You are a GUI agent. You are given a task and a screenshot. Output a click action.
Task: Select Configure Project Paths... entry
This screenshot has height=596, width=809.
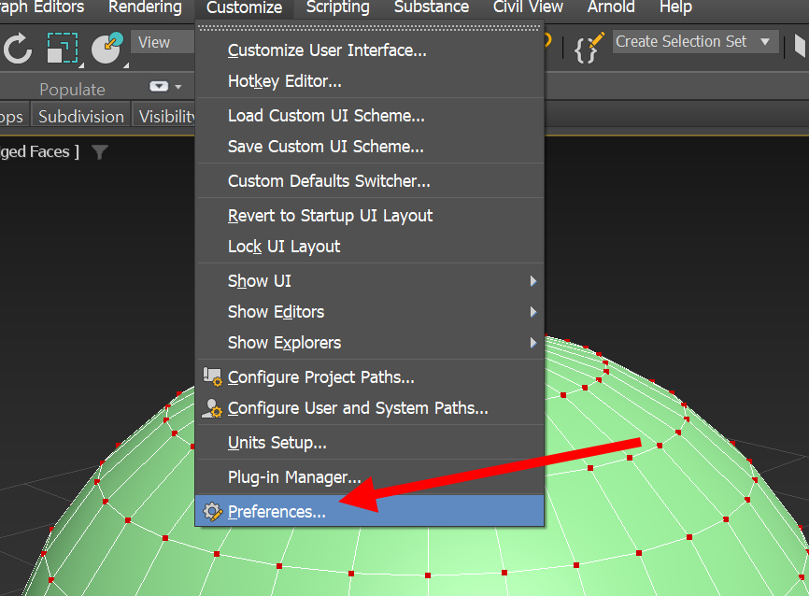369,377
